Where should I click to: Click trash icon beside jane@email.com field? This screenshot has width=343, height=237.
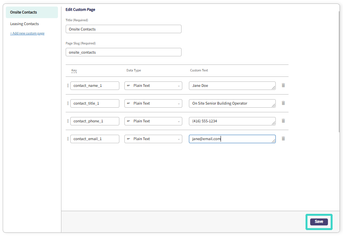283,139
